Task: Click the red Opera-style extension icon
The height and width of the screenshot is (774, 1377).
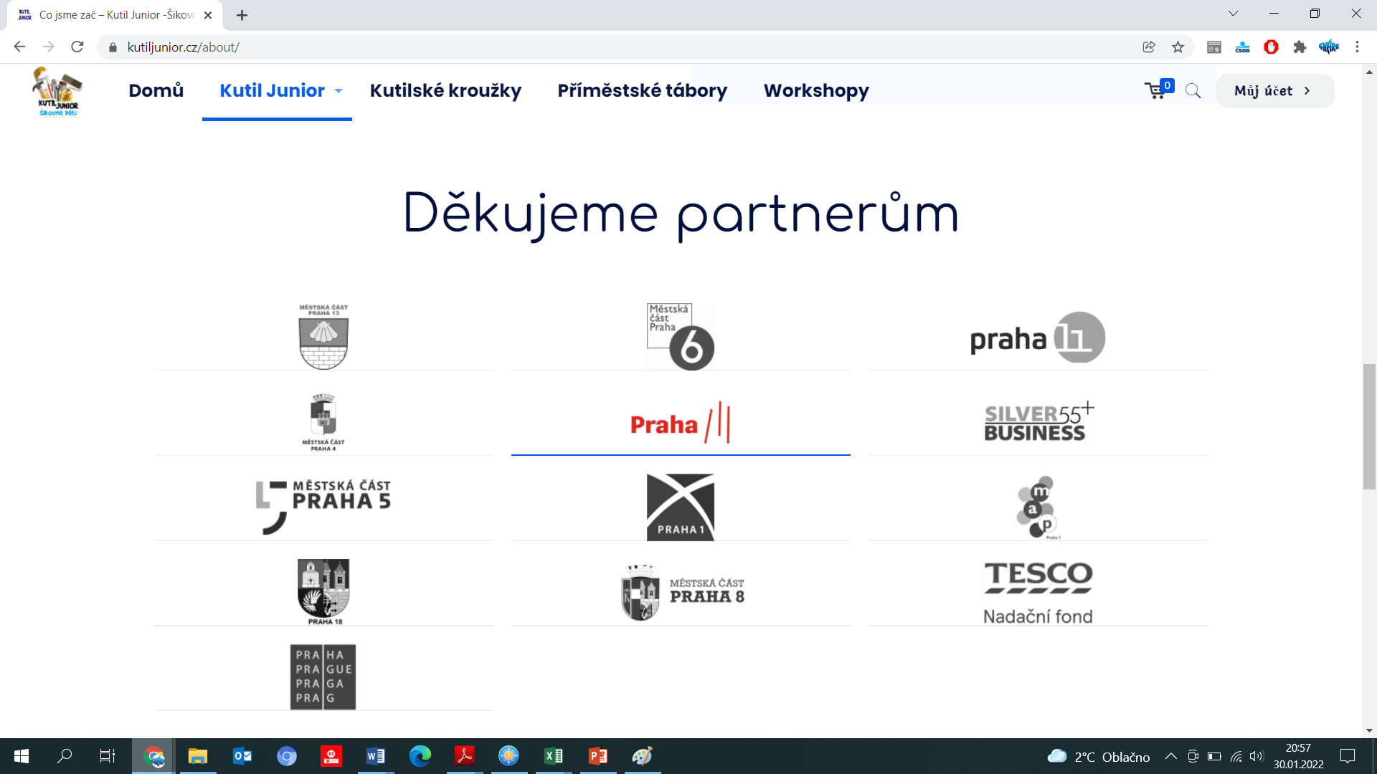Action: [1271, 47]
